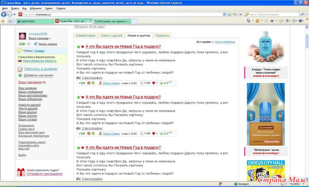Viewport: 309px width, 187px height.
Task: Click the Print toolbar icon
Action: (272, 21)
